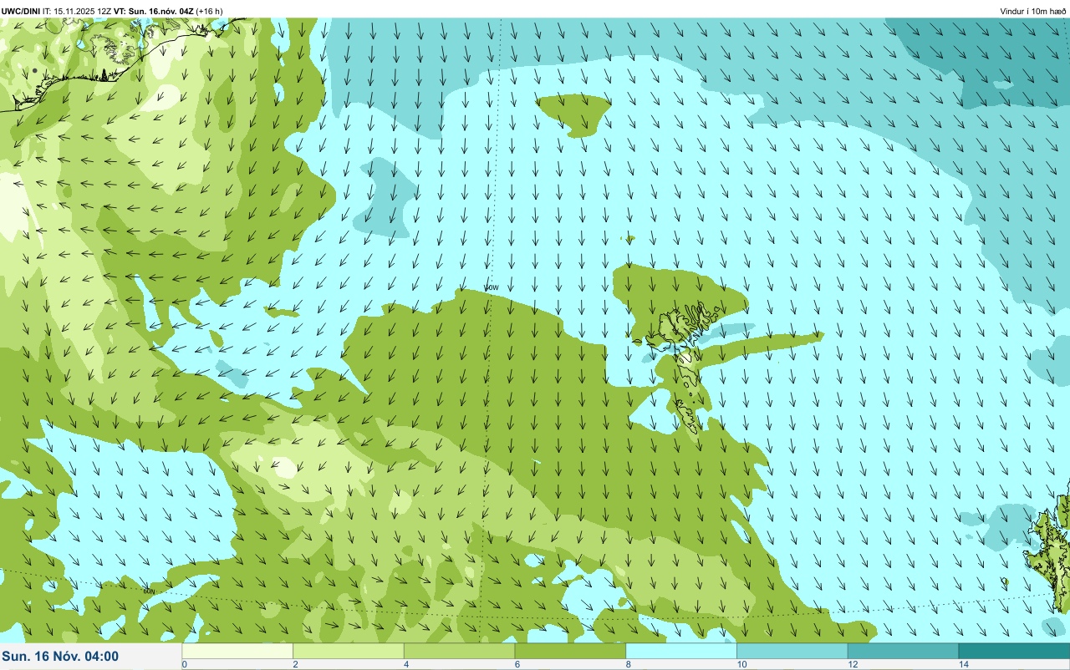The height and width of the screenshot is (670, 1070).
Task: Click the legend tick value '2'
Action: 294,664
